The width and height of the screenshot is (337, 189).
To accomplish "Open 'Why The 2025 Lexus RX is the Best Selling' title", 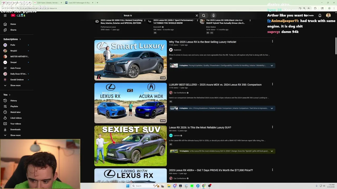I will coord(202,42).
